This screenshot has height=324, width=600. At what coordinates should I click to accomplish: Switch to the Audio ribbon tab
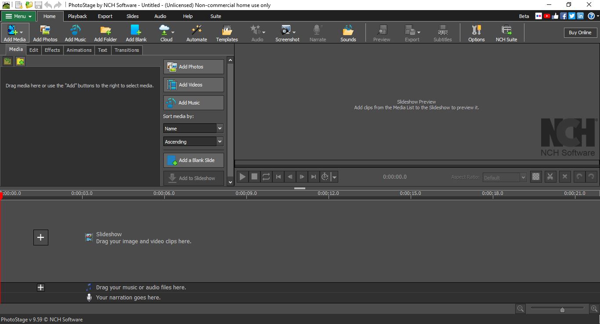pyautogui.click(x=160, y=16)
